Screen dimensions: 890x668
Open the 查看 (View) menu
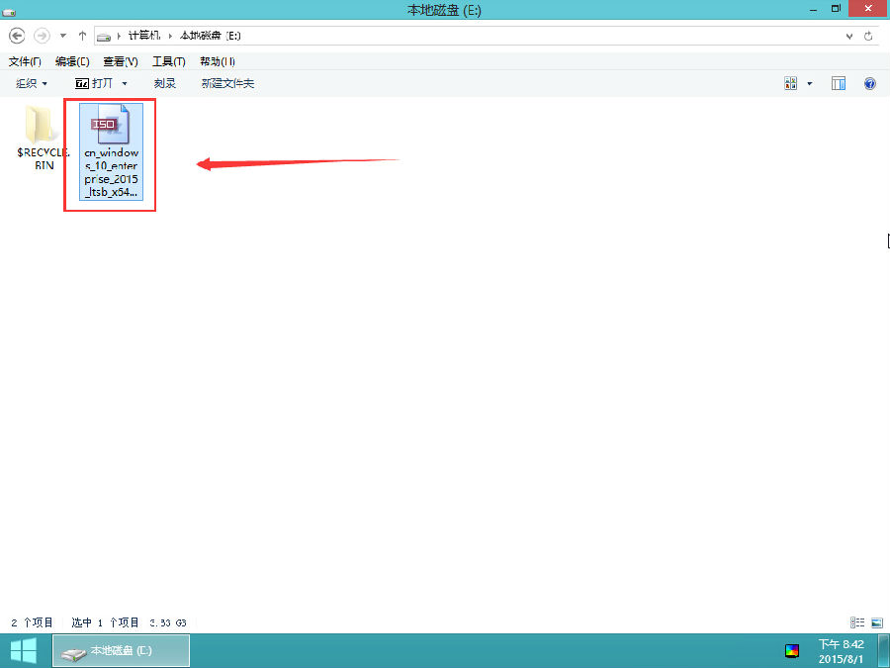[x=119, y=61]
